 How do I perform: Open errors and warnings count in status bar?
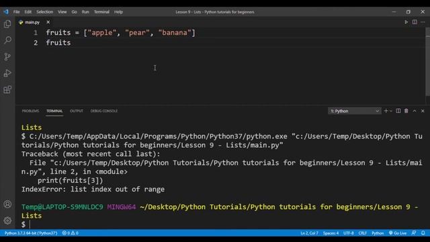tap(70, 233)
